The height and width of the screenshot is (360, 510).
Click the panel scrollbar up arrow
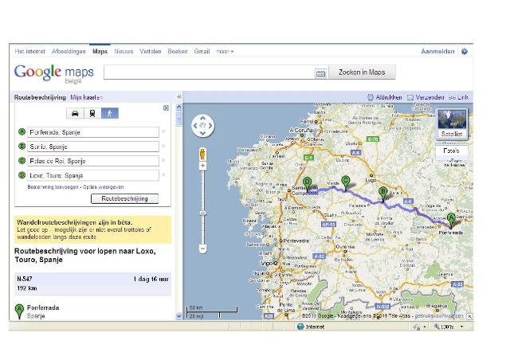pos(178,107)
